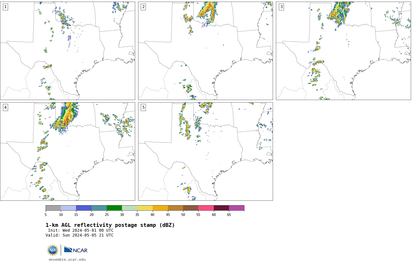
Task: Open ensemble member 1 reflectivity map
Action: coord(68,51)
